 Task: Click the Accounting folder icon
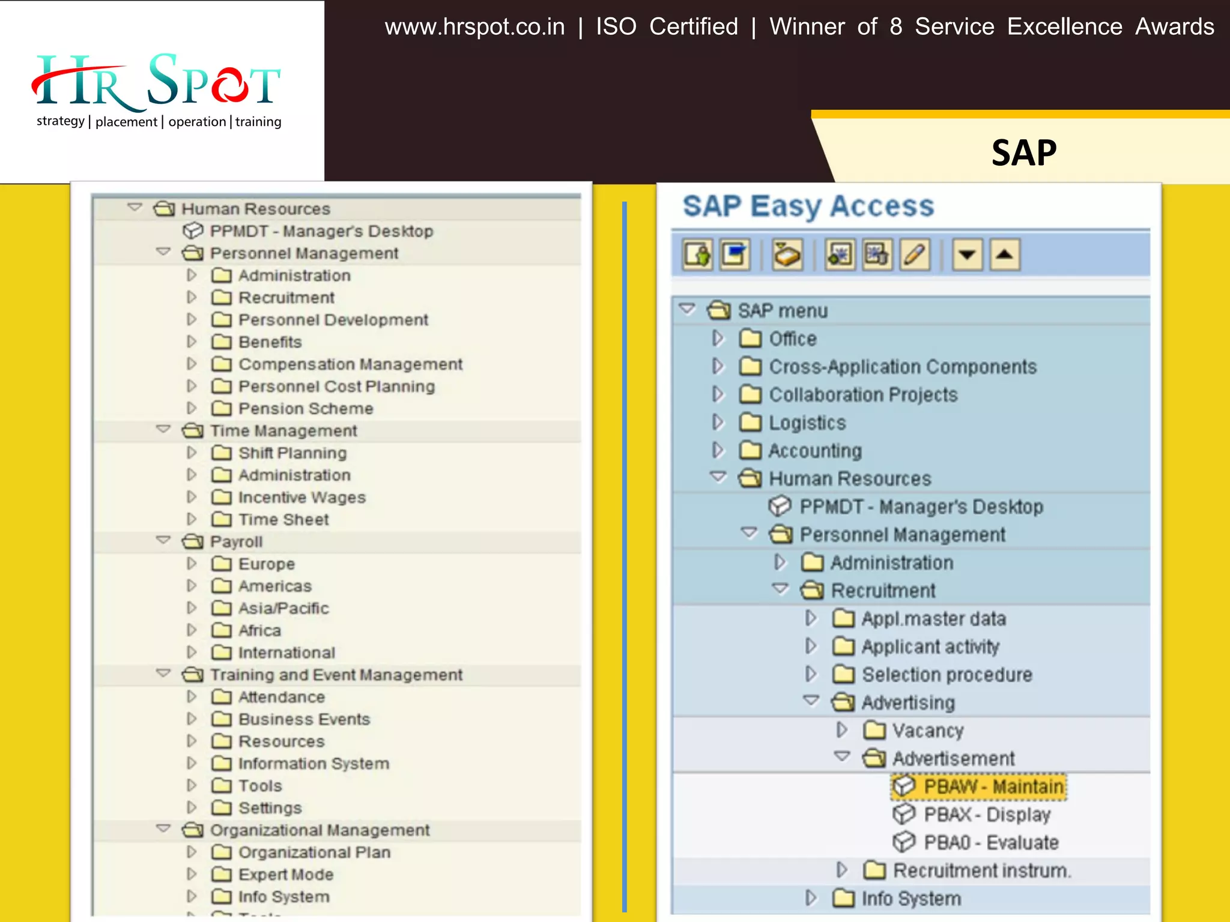click(x=751, y=450)
